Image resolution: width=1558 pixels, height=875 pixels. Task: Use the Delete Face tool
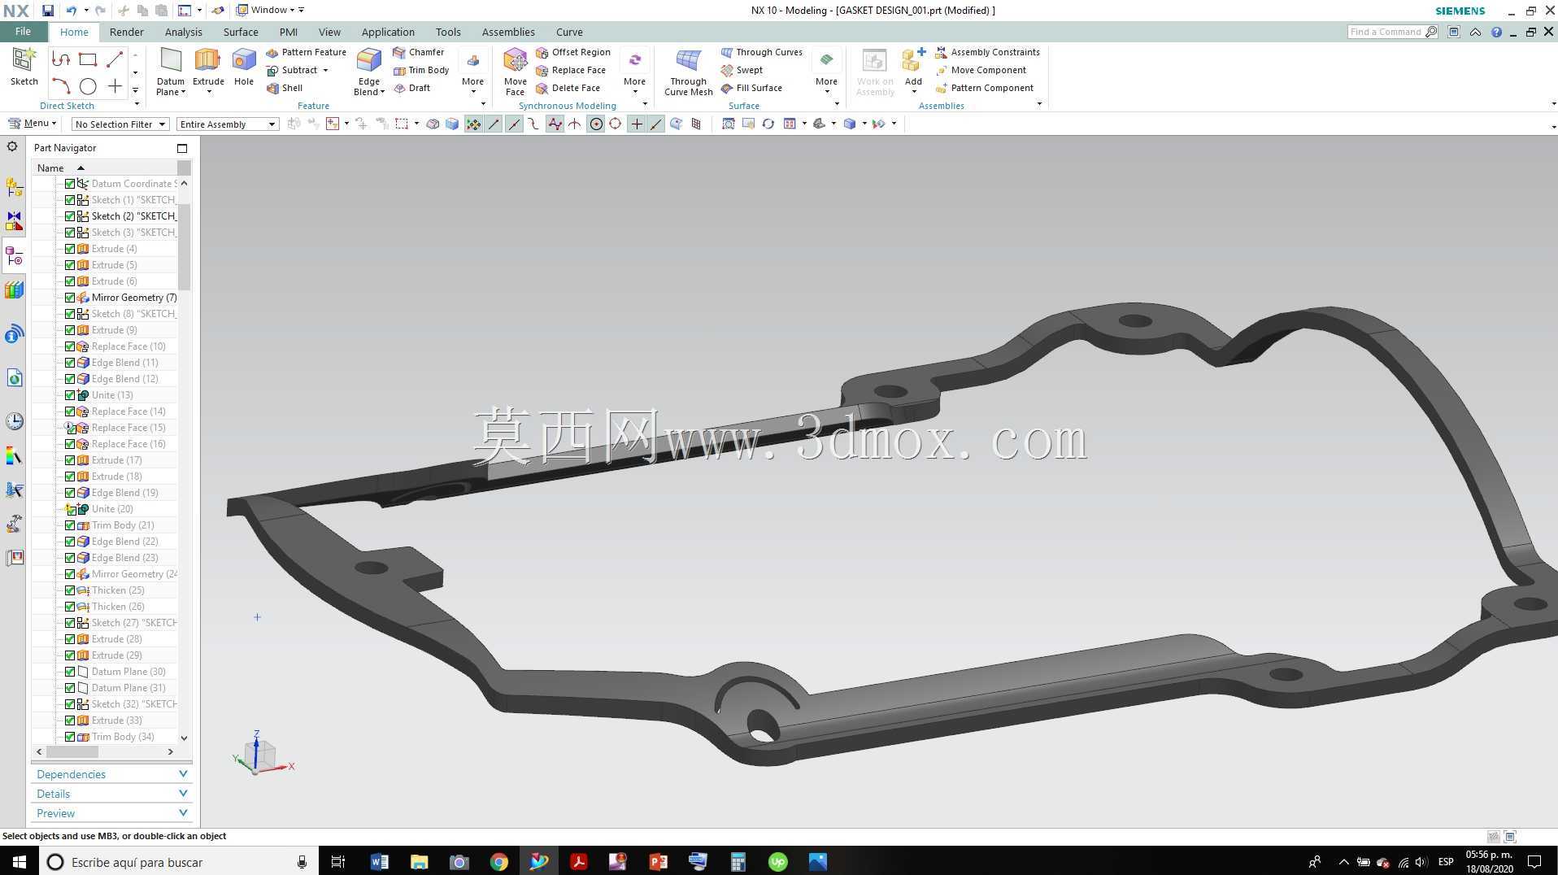(x=568, y=88)
